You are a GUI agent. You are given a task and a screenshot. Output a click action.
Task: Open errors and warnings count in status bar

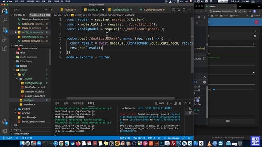point(27,138)
